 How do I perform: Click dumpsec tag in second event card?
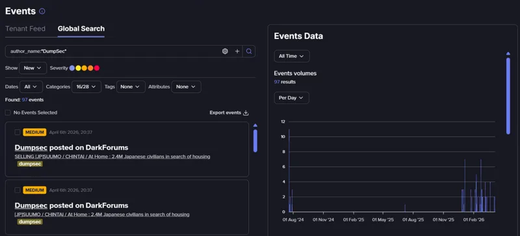(x=30, y=222)
